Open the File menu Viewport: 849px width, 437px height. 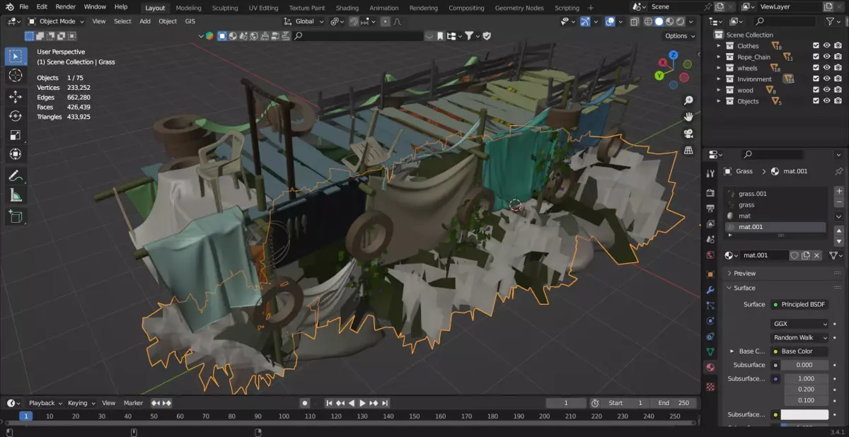[x=23, y=6]
